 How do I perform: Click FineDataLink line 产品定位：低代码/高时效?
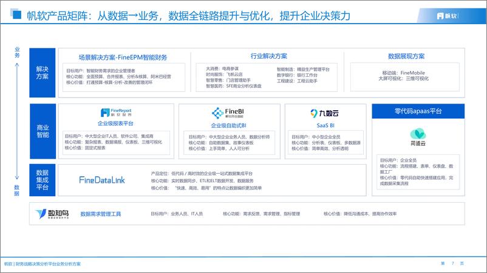(202, 174)
